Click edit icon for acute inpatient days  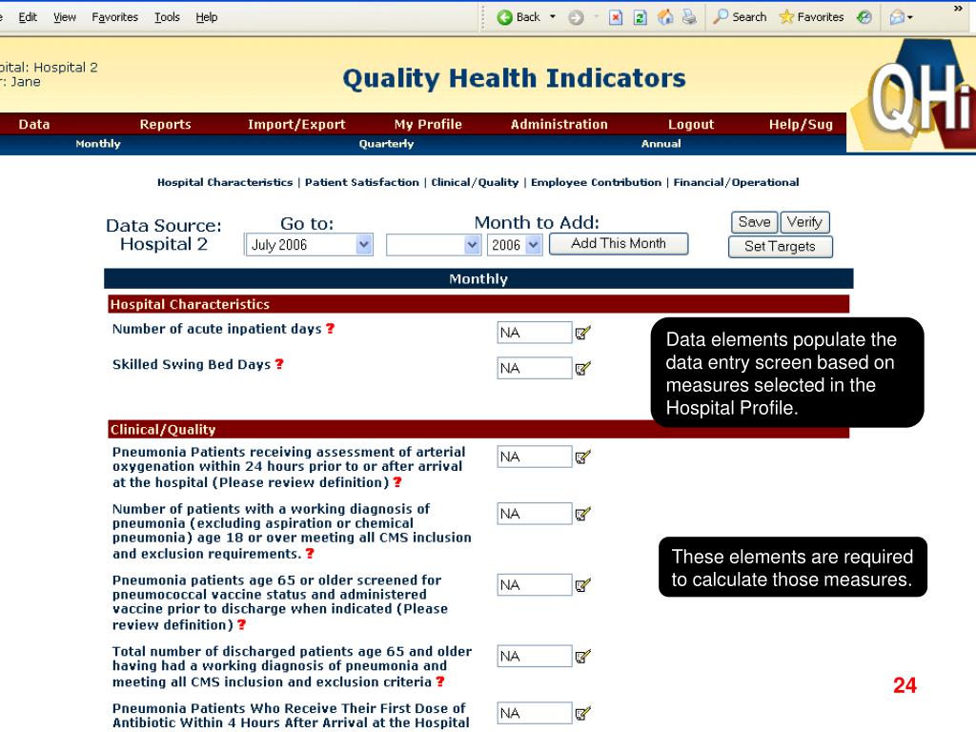(x=582, y=333)
